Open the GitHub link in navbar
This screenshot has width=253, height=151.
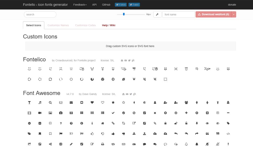(106, 5)
